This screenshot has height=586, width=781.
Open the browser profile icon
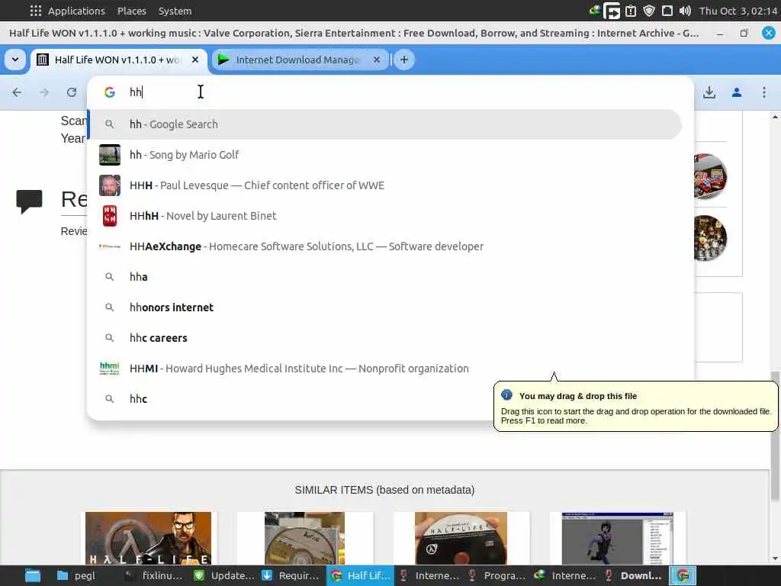pyautogui.click(x=737, y=92)
